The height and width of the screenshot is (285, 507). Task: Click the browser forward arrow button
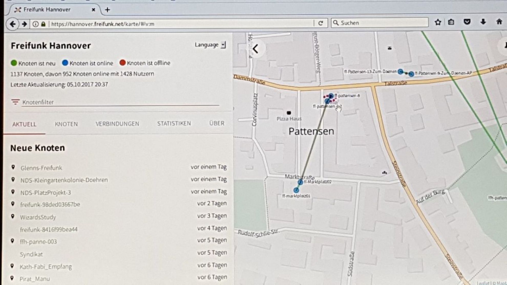click(x=24, y=24)
